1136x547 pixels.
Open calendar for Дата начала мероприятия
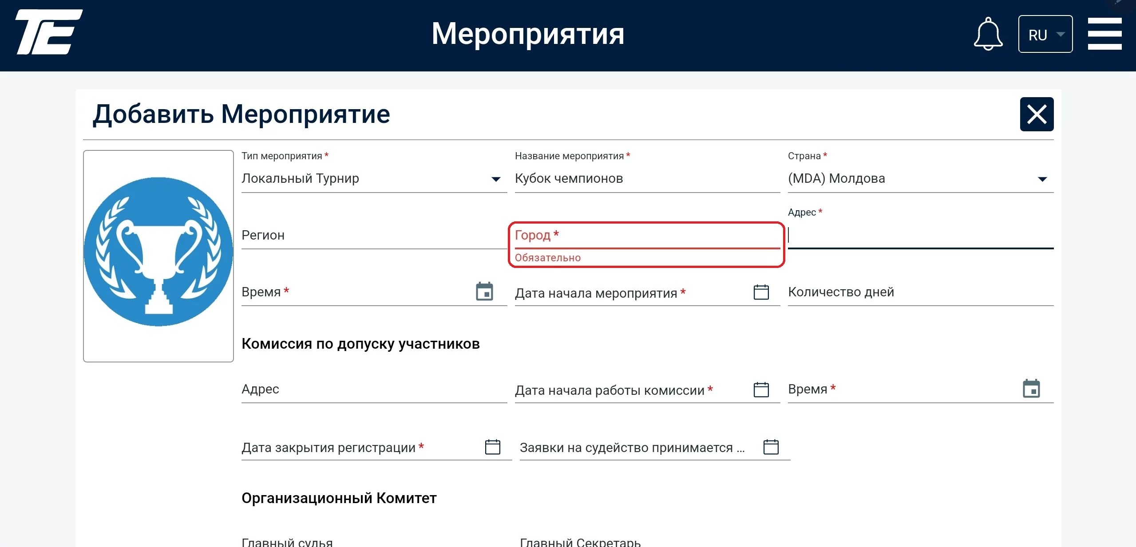tap(761, 292)
